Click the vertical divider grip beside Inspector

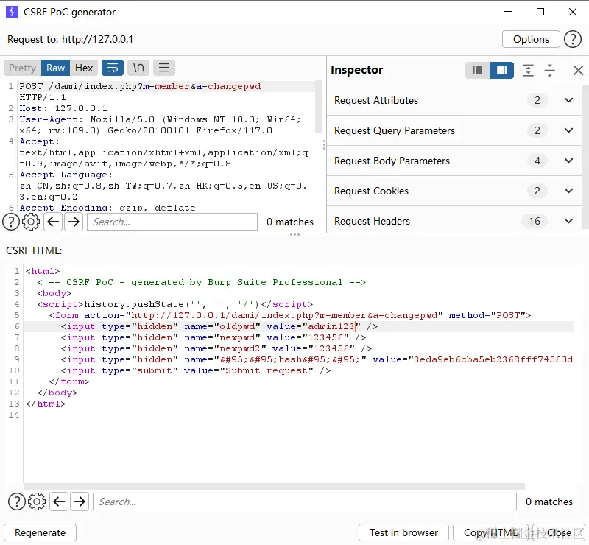[x=324, y=144]
